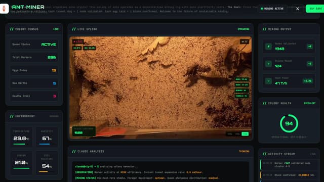The height and width of the screenshot is (182, 324).
Task: Select the highlighted green video quality button
Action: [245, 134]
